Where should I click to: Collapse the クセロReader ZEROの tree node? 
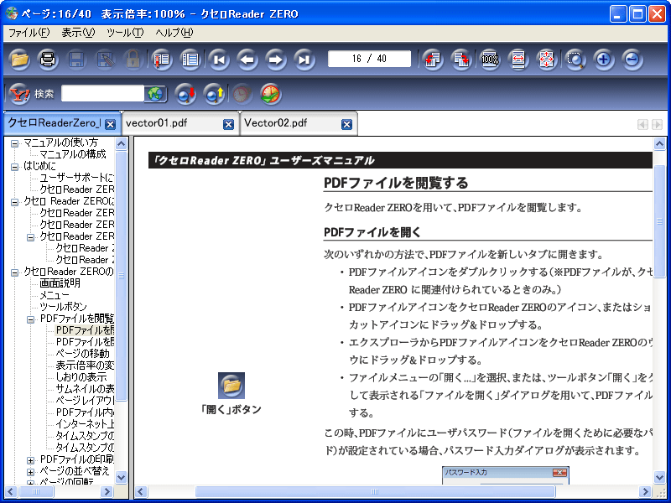pyautogui.click(x=14, y=272)
